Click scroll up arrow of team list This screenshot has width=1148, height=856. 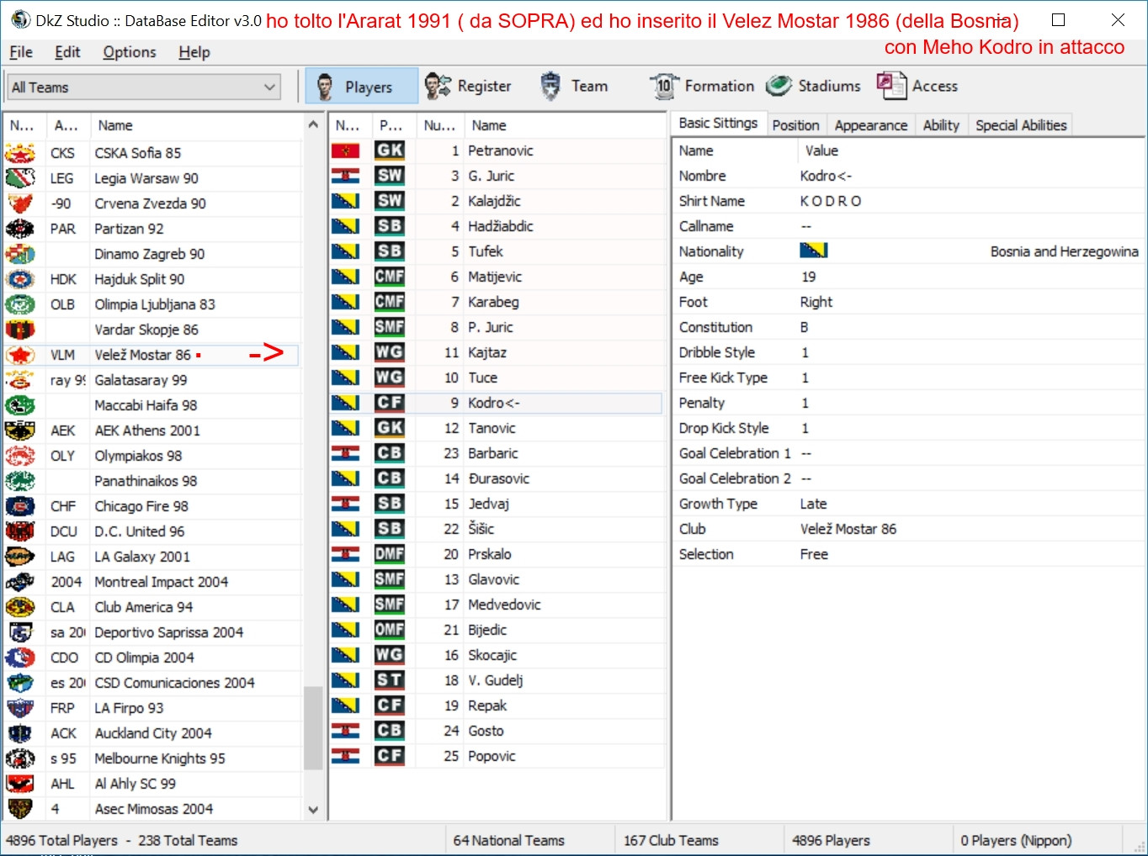point(313,124)
